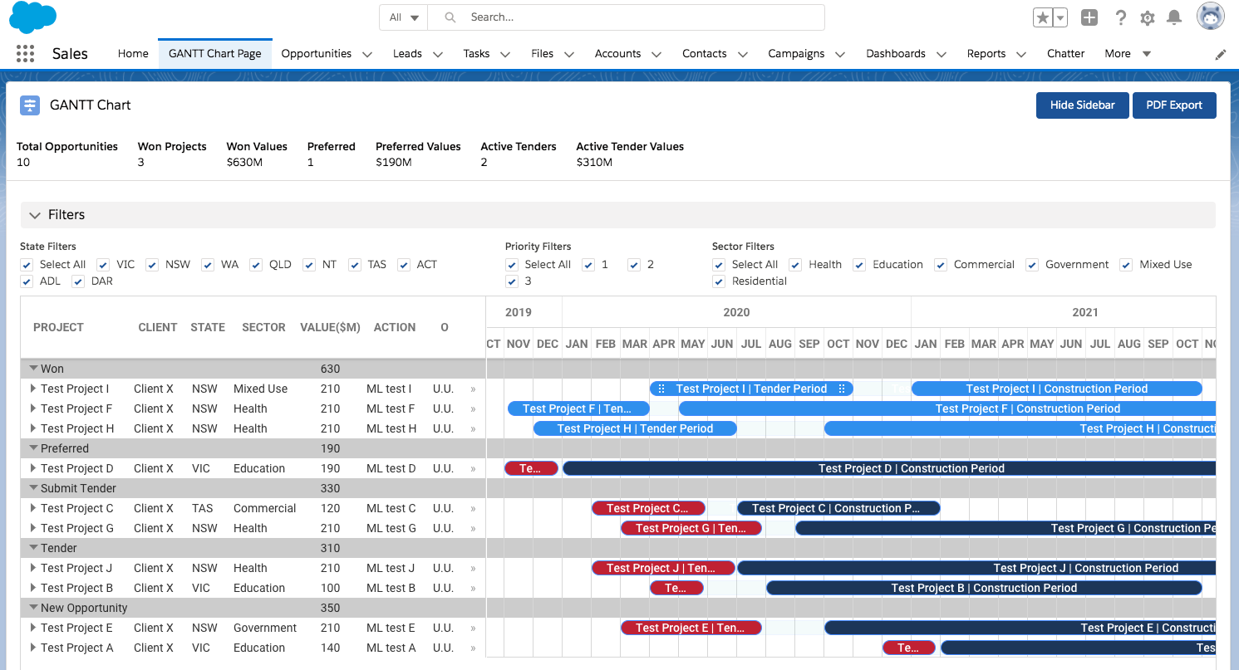Open the Opportunities tab dropdown arrow
1239x670 pixels.
point(367,55)
